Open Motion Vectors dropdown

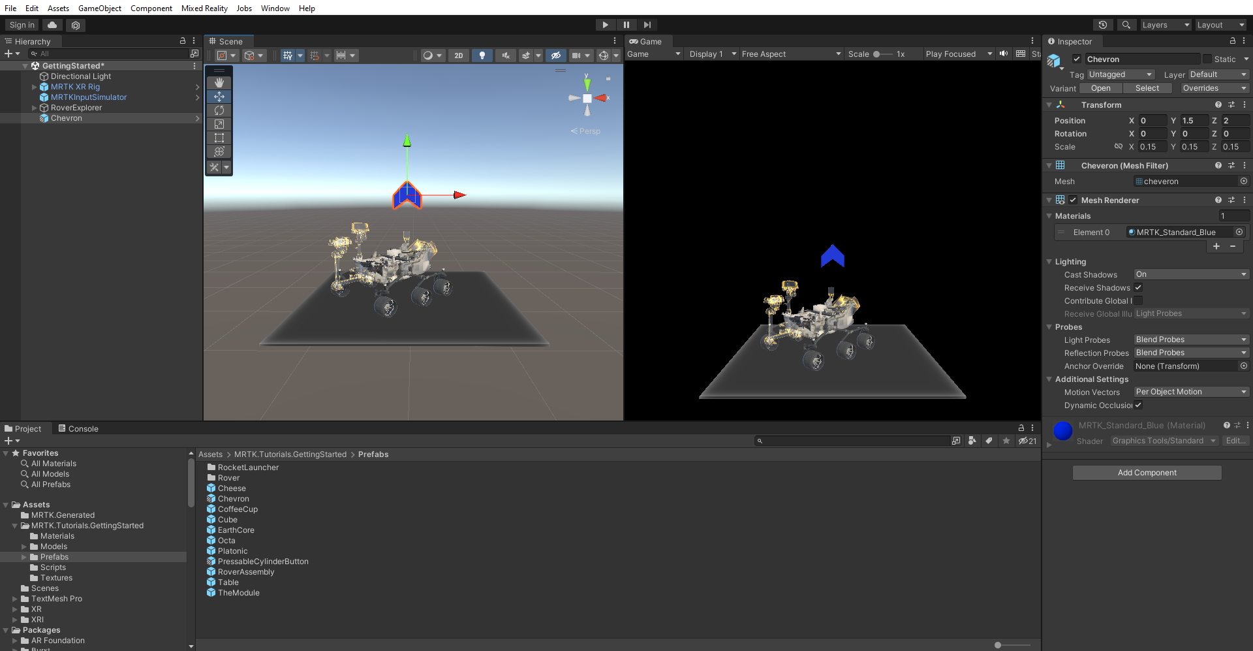[x=1191, y=392]
